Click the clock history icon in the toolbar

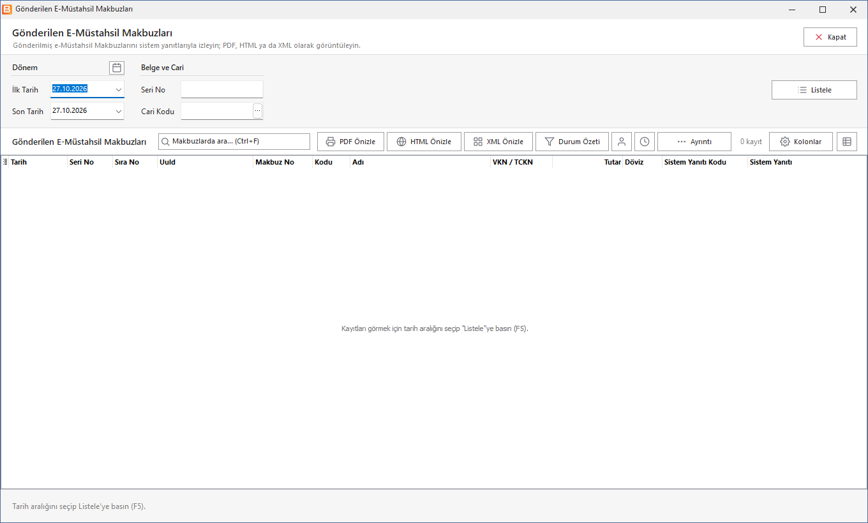coord(645,142)
